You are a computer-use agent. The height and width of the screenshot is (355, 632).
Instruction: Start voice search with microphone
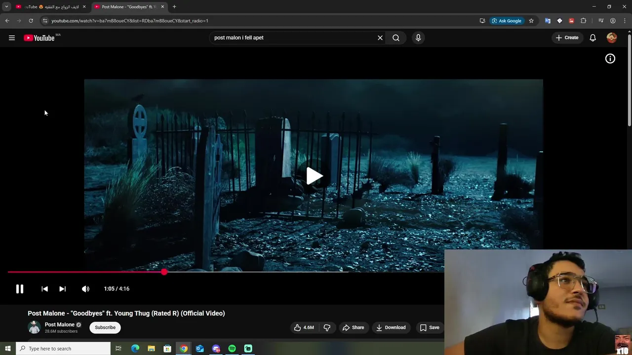pyautogui.click(x=418, y=38)
